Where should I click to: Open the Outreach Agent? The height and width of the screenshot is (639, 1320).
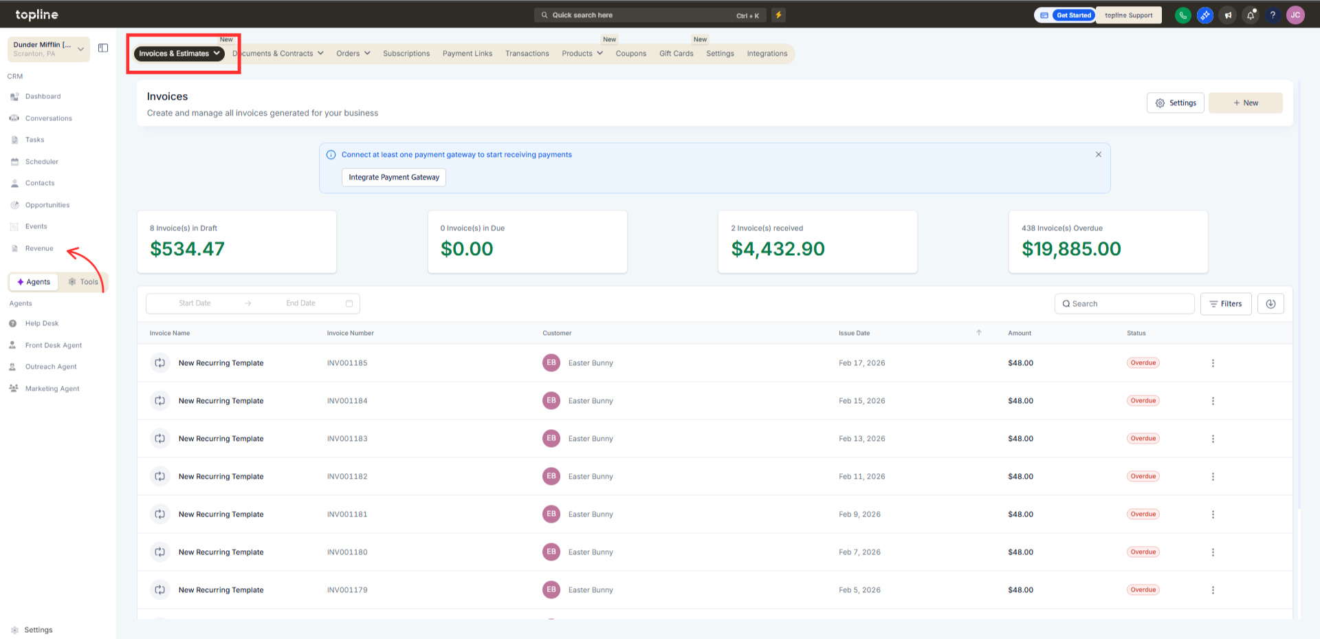click(x=51, y=367)
